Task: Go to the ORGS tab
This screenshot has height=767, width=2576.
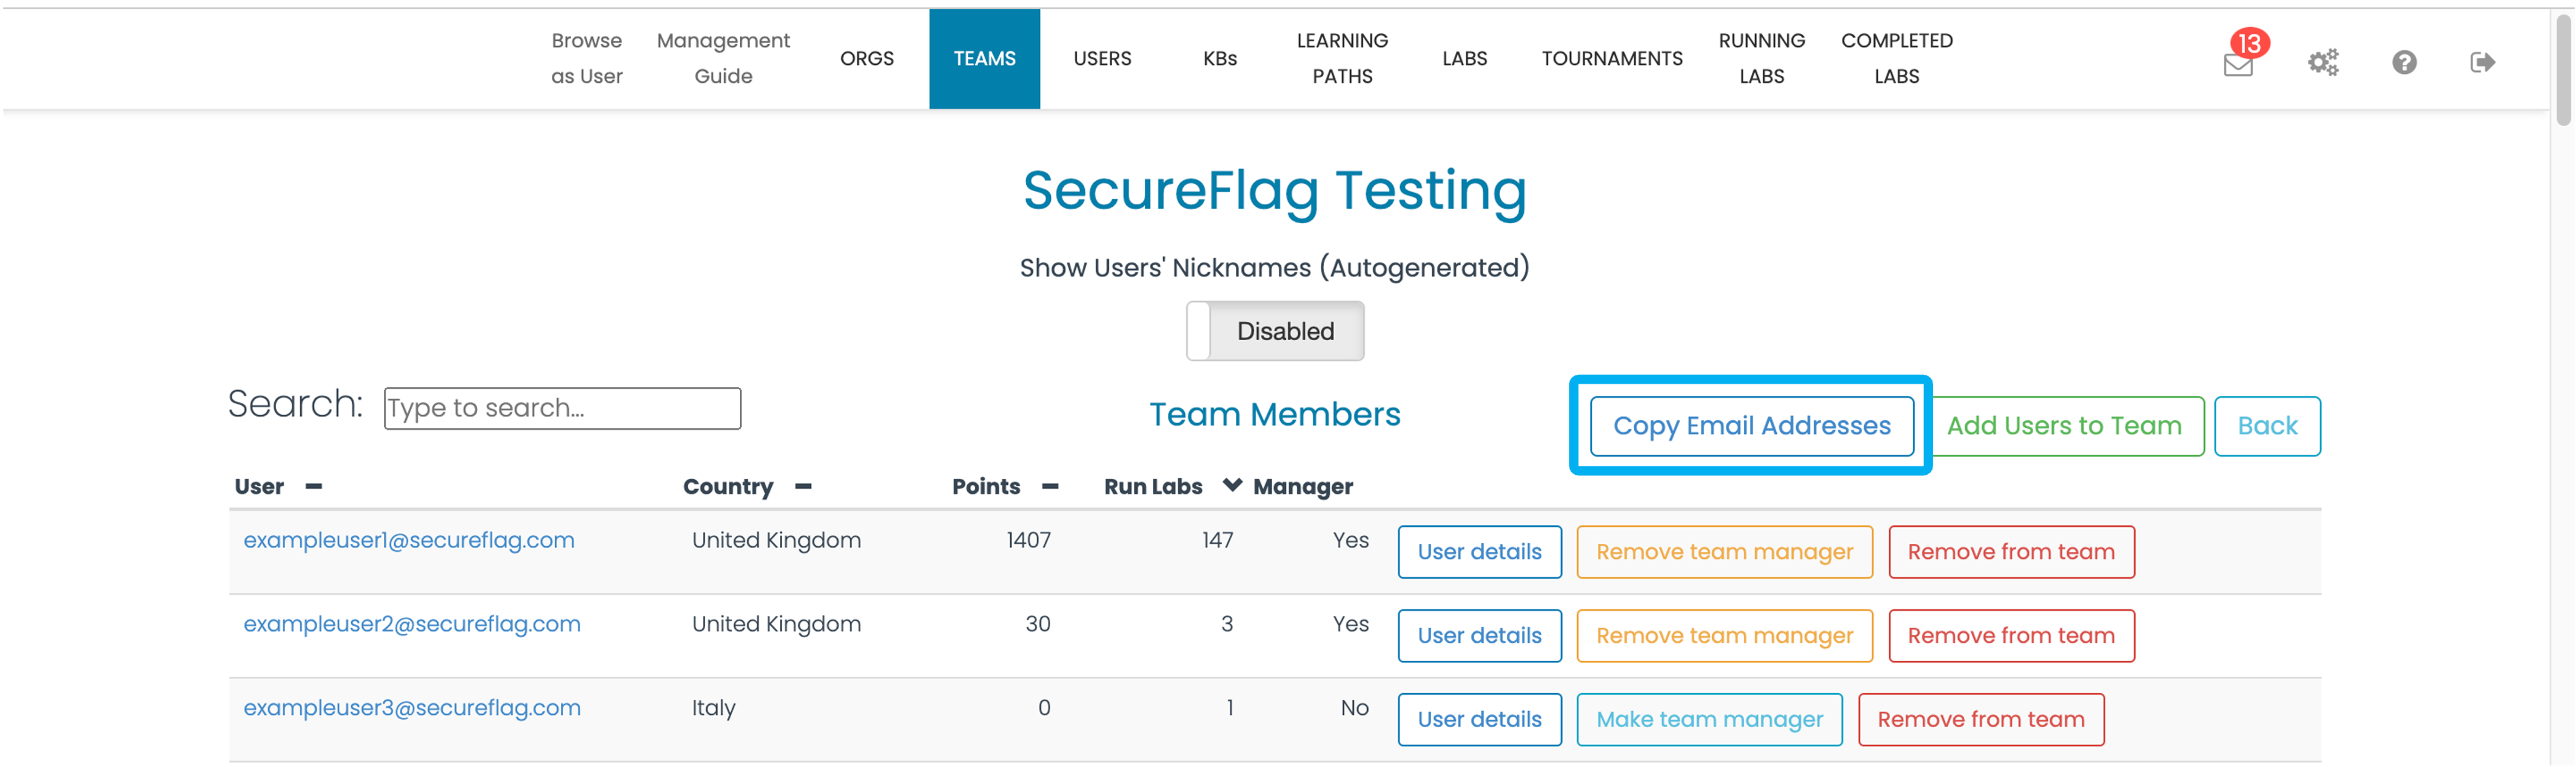Action: pyautogui.click(x=867, y=58)
